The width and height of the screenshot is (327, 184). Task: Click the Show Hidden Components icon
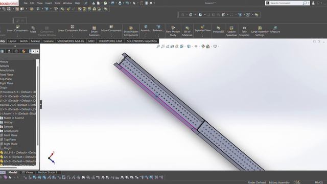coord(131,28)
